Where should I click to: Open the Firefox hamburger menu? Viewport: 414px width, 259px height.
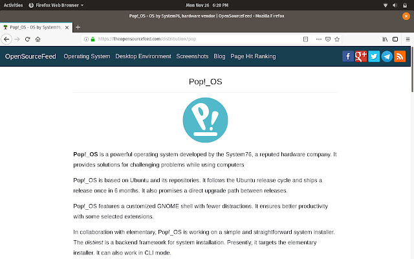(408, 39)
